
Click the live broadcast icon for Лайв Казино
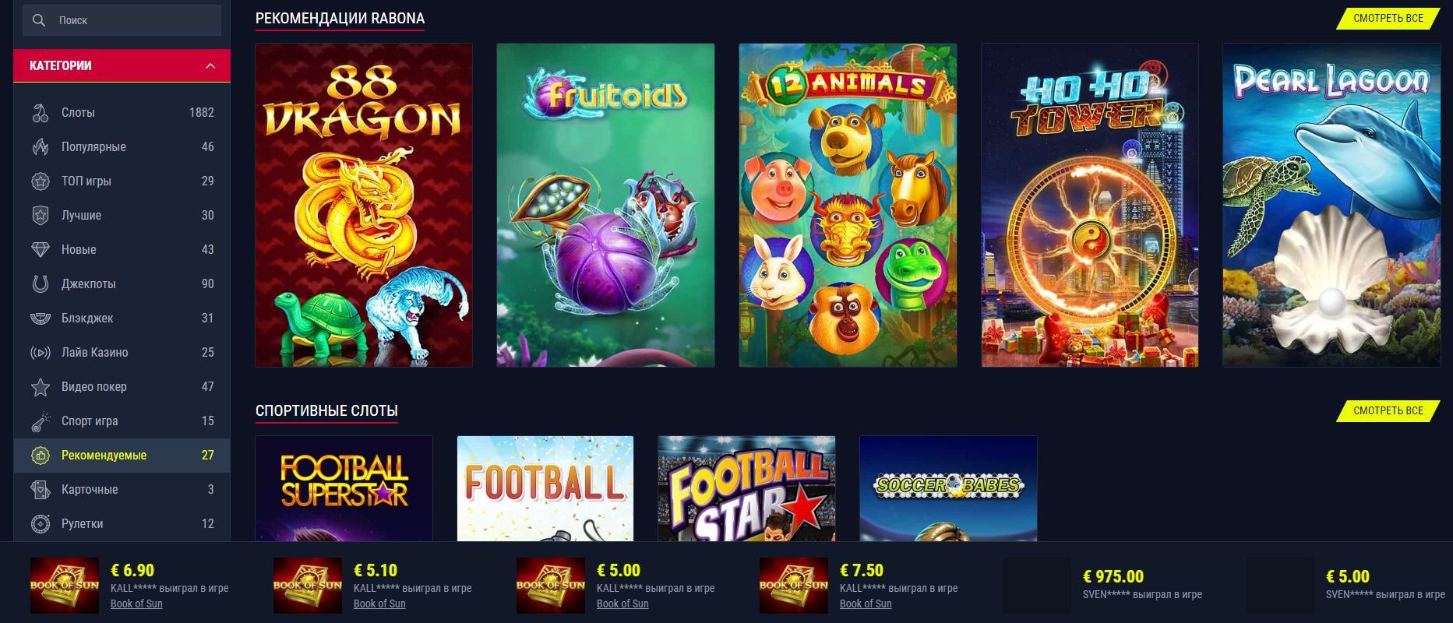click(x=41, y=353)
